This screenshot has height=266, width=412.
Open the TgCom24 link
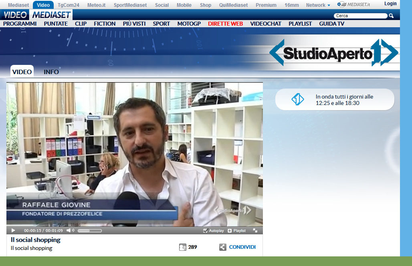tap(68, 5)
